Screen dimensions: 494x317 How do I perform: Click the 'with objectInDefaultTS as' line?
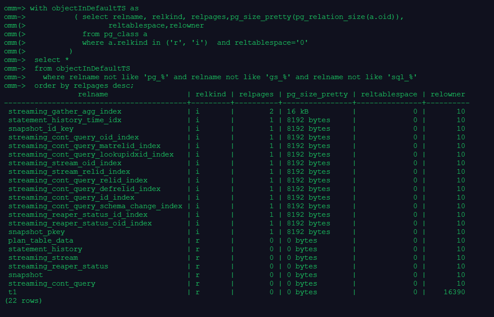pyautogui.click(x=84, y=8)
